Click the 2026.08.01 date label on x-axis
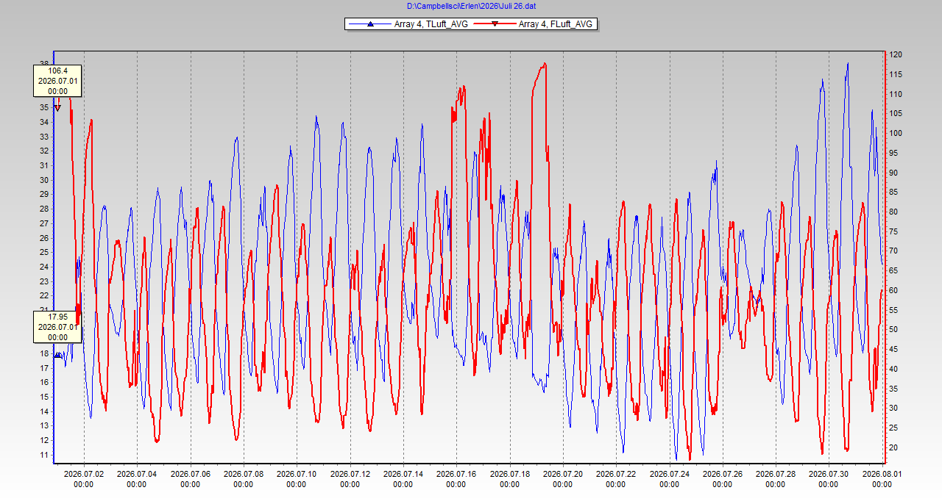The width and height of the screenshot is (942, 504). click(882, 479)
